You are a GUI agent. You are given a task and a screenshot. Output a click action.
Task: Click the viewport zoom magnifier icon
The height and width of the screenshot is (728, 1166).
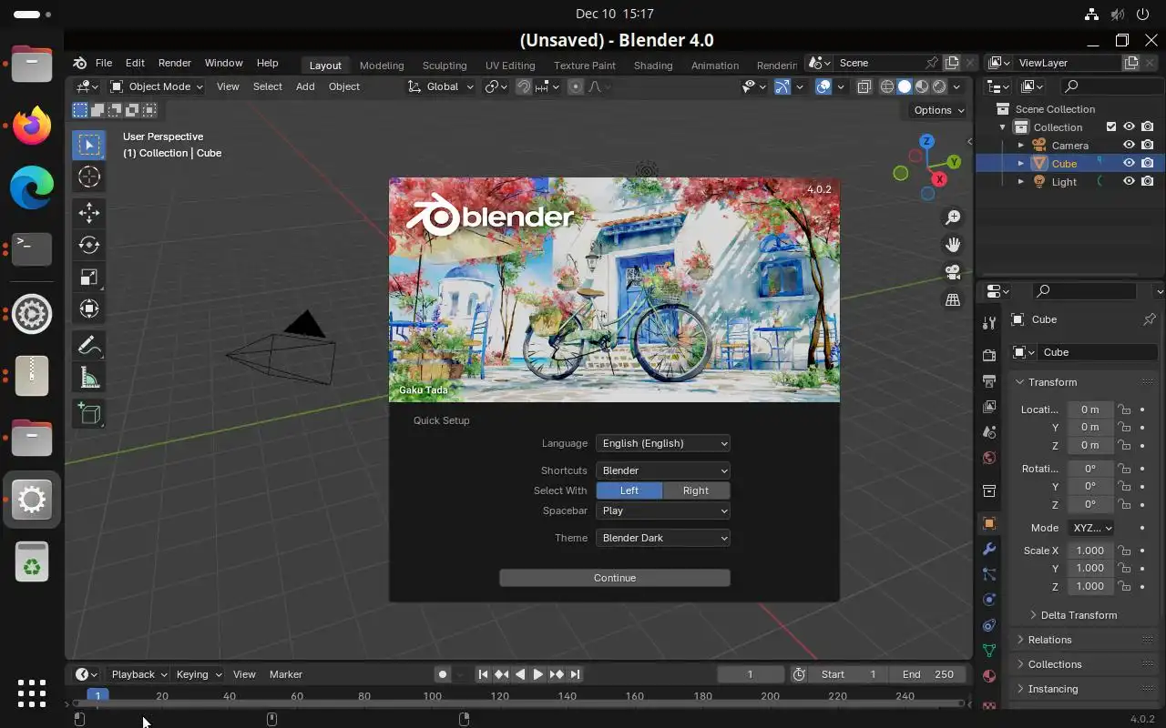[x=953, y=217]
